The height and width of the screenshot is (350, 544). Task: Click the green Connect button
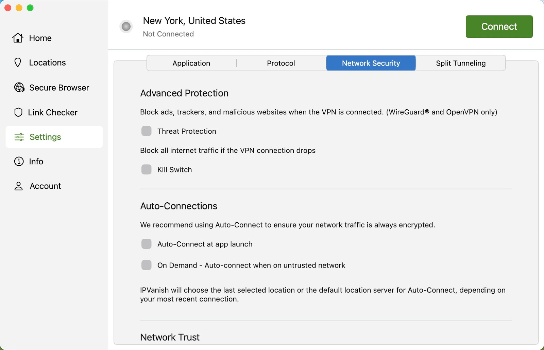point(499,26)
